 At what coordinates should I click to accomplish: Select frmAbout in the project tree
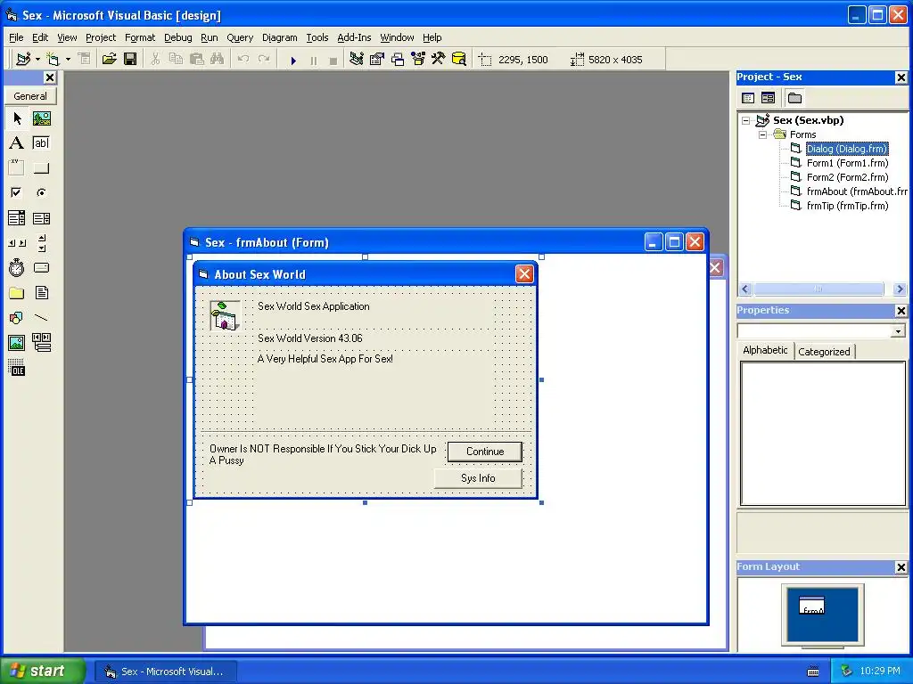857,191
